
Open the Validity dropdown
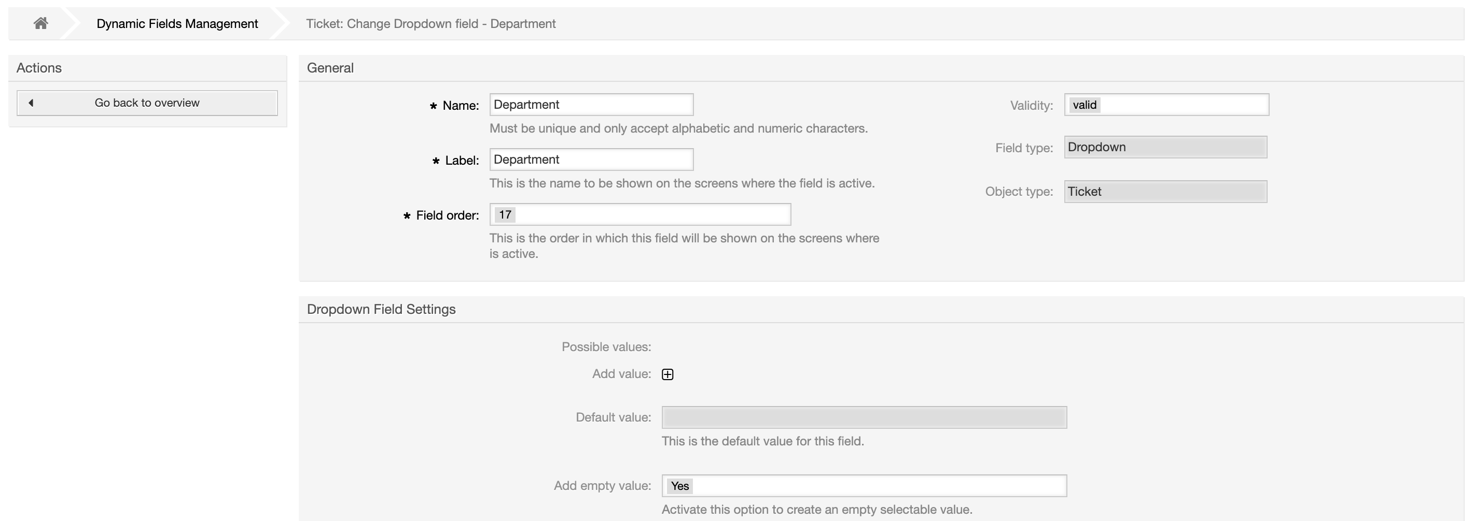(x=1166, y=105)
